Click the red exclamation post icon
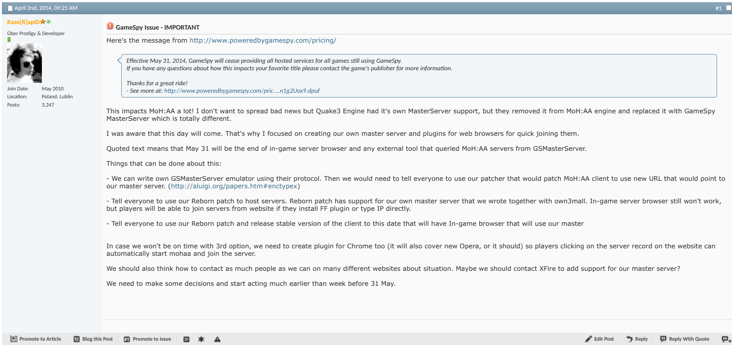The image size is (732, 347). point(110,26)
